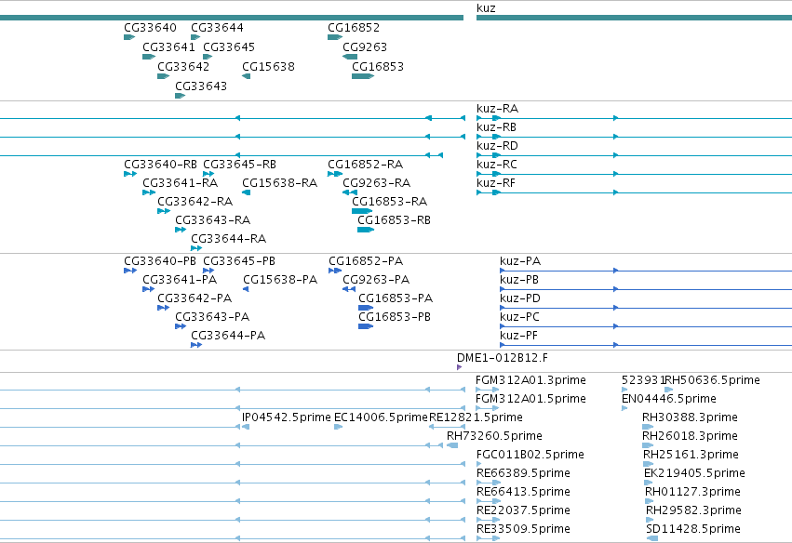Select the CG33643 gene label
792x543 pixels.
(201, 86)
